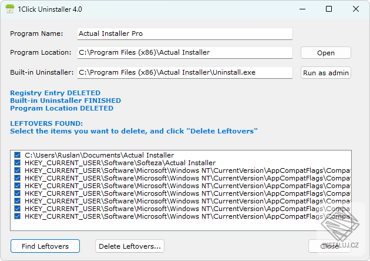Image resolution: width=370 pixels, height=261 pixels.
Task: Maximize the 1Click Uninstaller window
Action: coord(329,9)
